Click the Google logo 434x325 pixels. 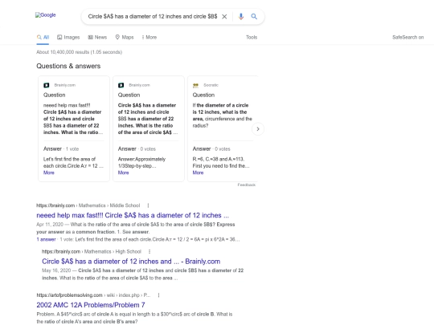[45, 15]
